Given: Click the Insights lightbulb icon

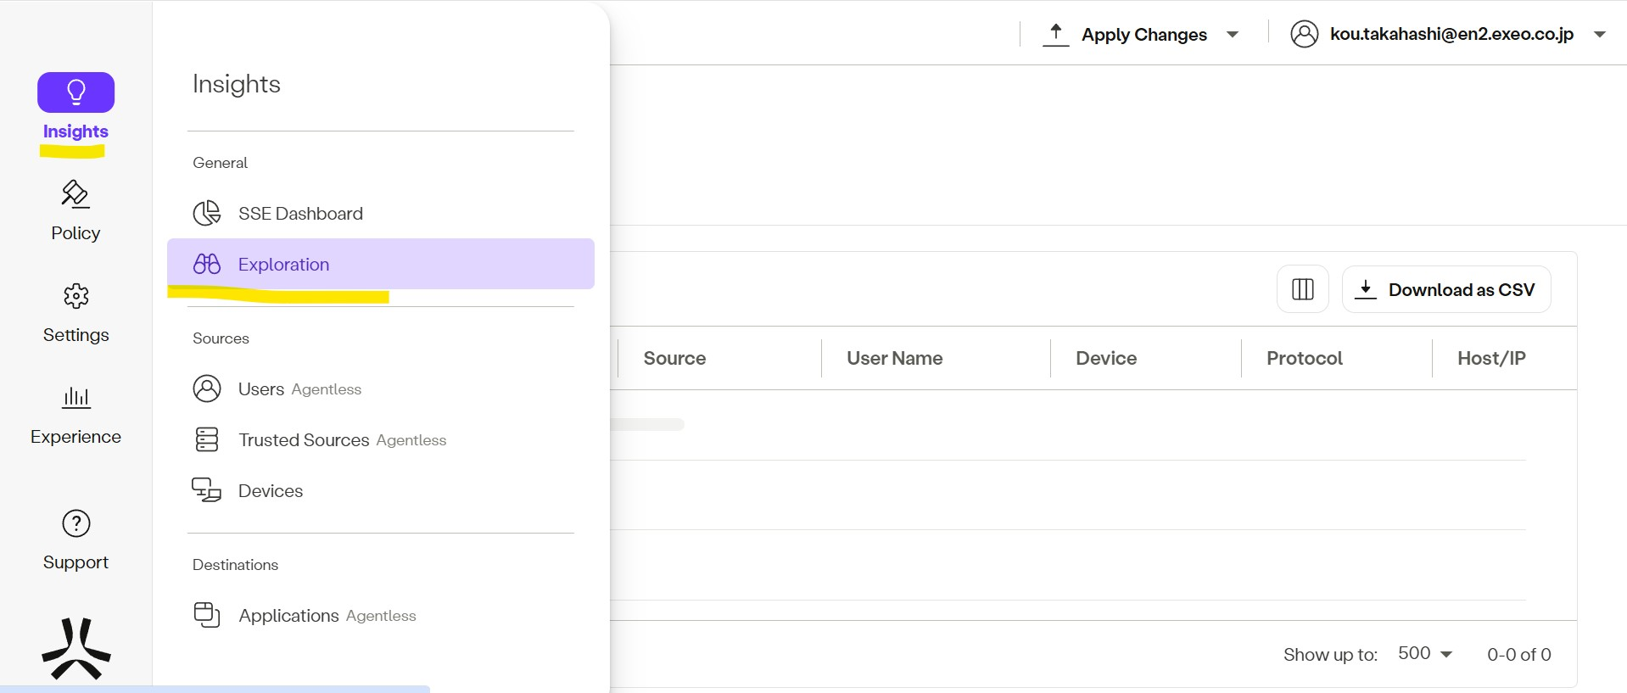Looking at the screenshot, I should [75, 92].
